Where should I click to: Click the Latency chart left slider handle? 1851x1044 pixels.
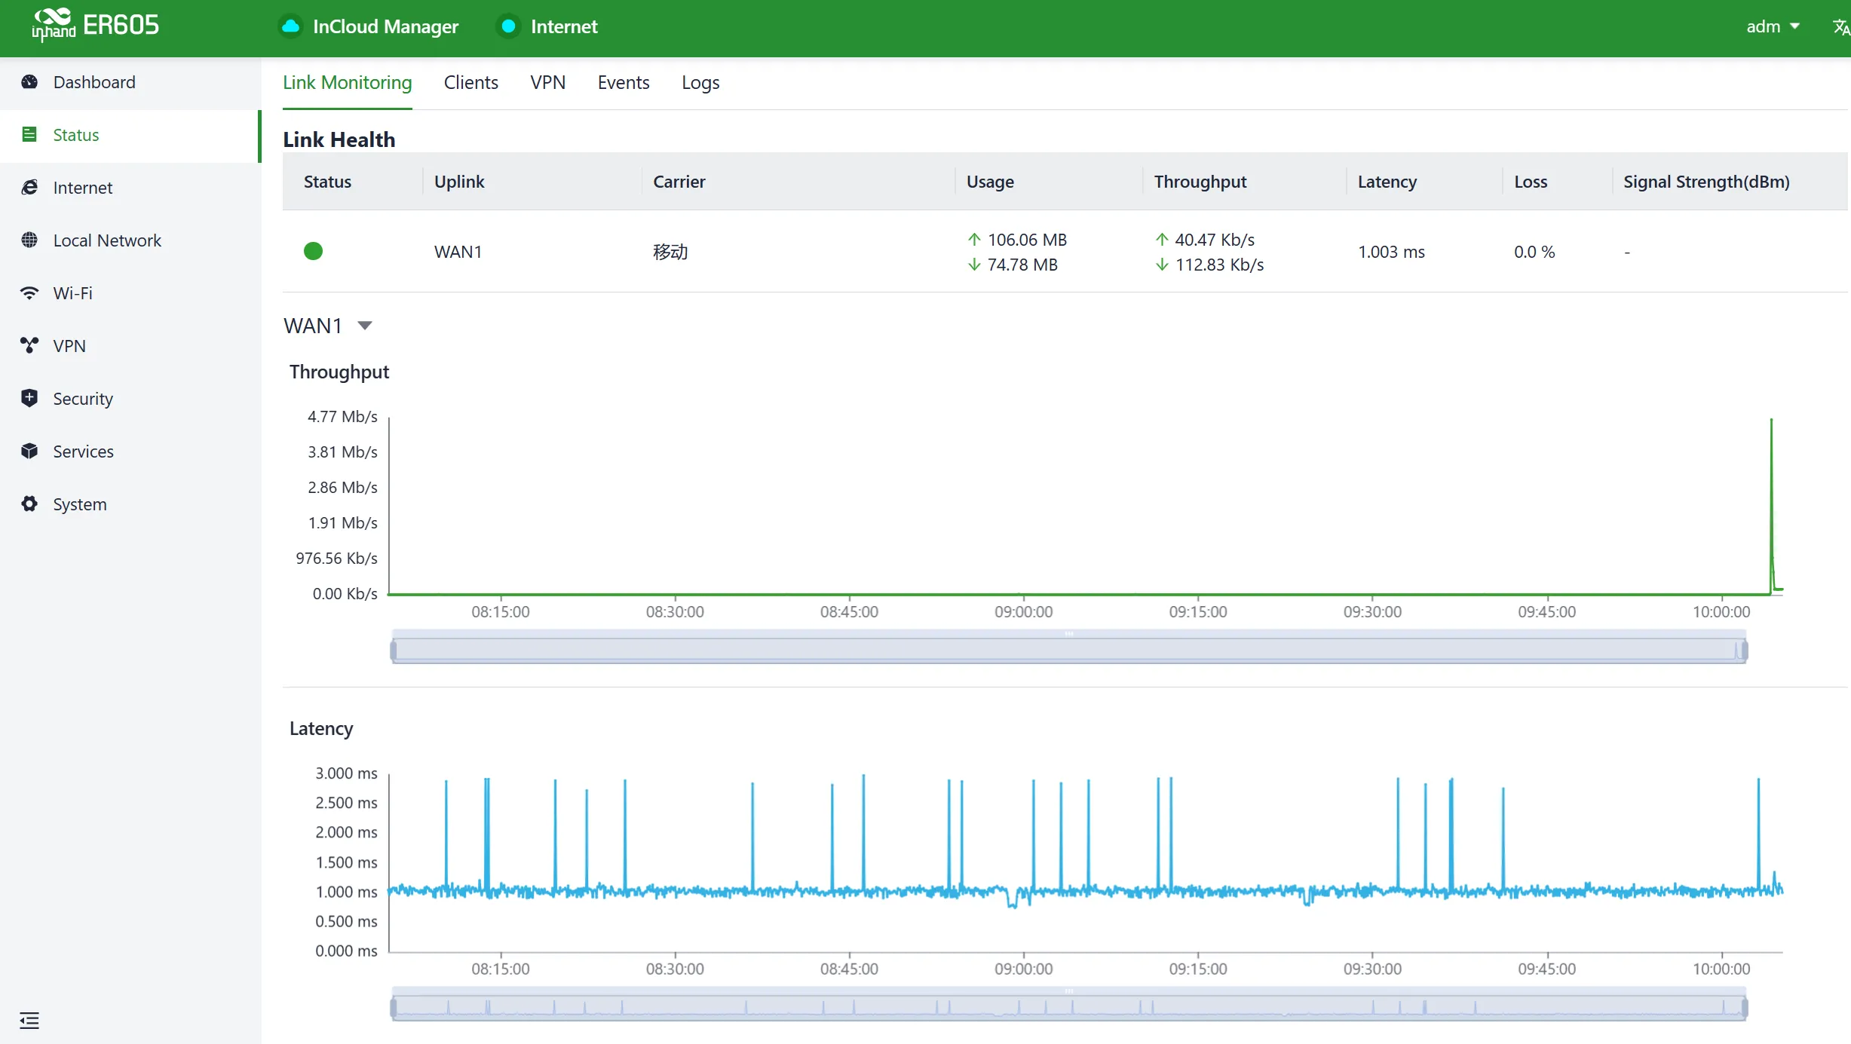pyautogui.click(x=393, y=1007)
